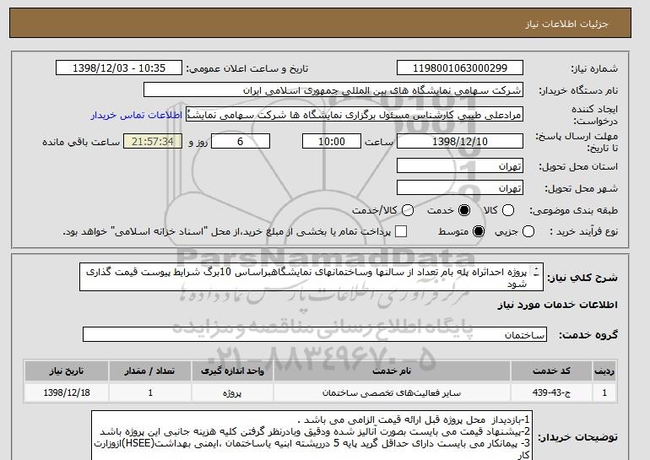Image resolution: width=650 pixels, height=460 pixels.
Task: Select the جزیی purchase type radio
Action: [528, 231]
